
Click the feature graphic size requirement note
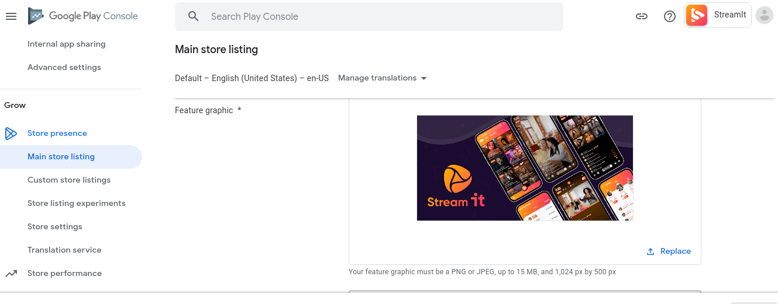pyautogui.click(x=482, y=272)
